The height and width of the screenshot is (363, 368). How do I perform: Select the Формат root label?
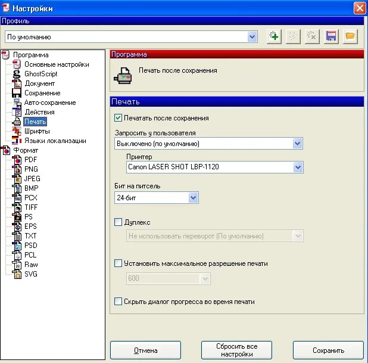coord(26,150)
